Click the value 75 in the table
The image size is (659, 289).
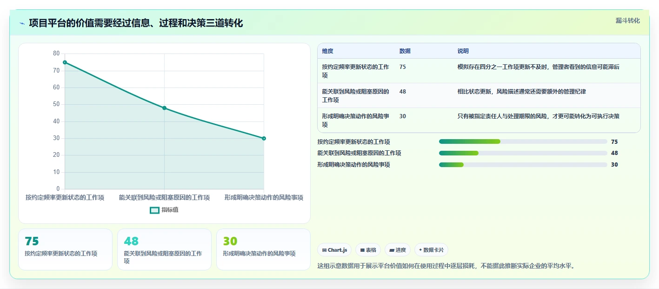point(402,67)
